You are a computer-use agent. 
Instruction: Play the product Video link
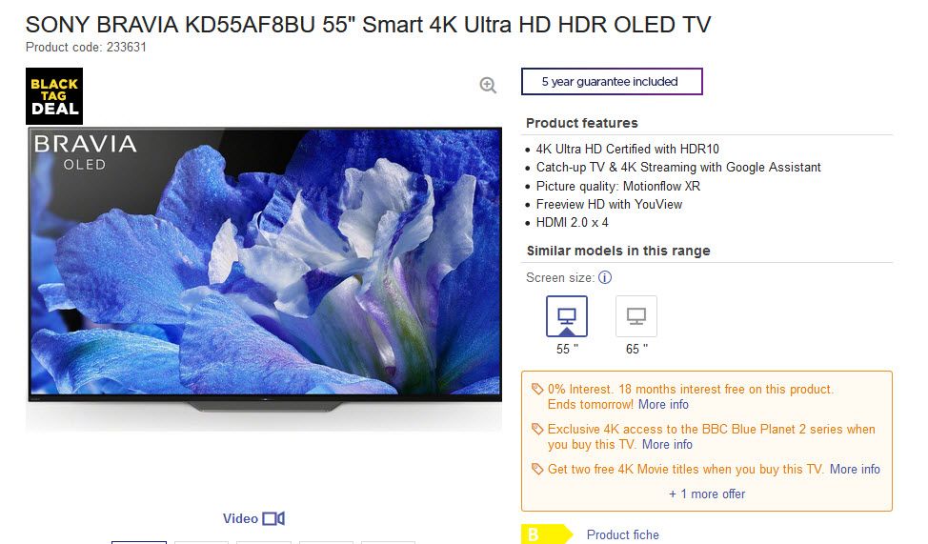(240, 518)
